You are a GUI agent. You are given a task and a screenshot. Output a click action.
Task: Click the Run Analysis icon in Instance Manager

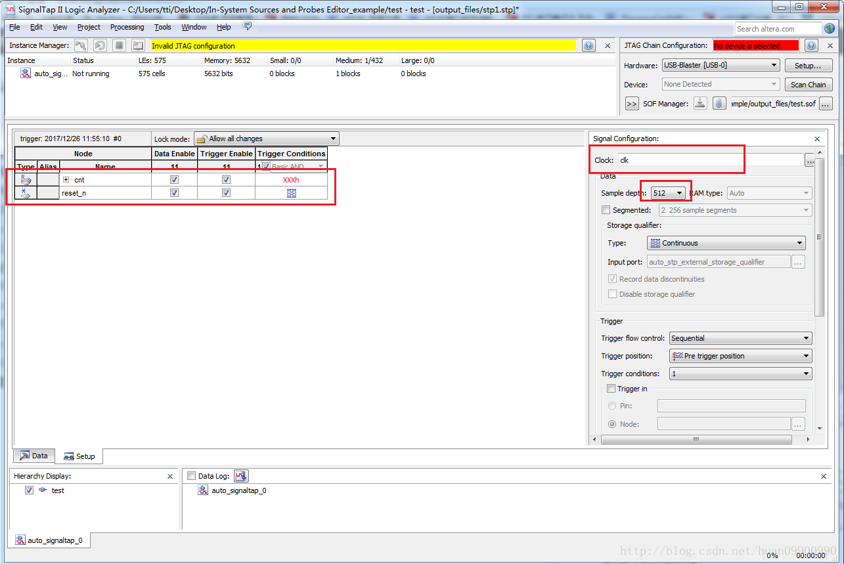81,45
